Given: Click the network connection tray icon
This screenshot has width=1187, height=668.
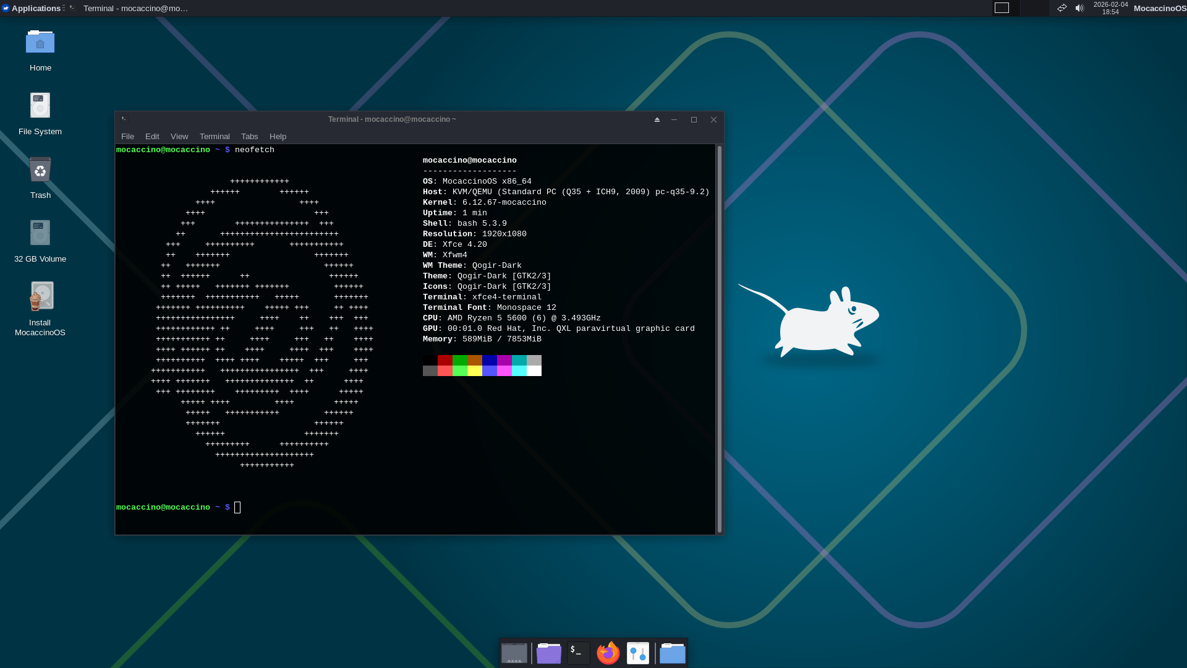Looking at the screenshot, I should [1062, 8].
